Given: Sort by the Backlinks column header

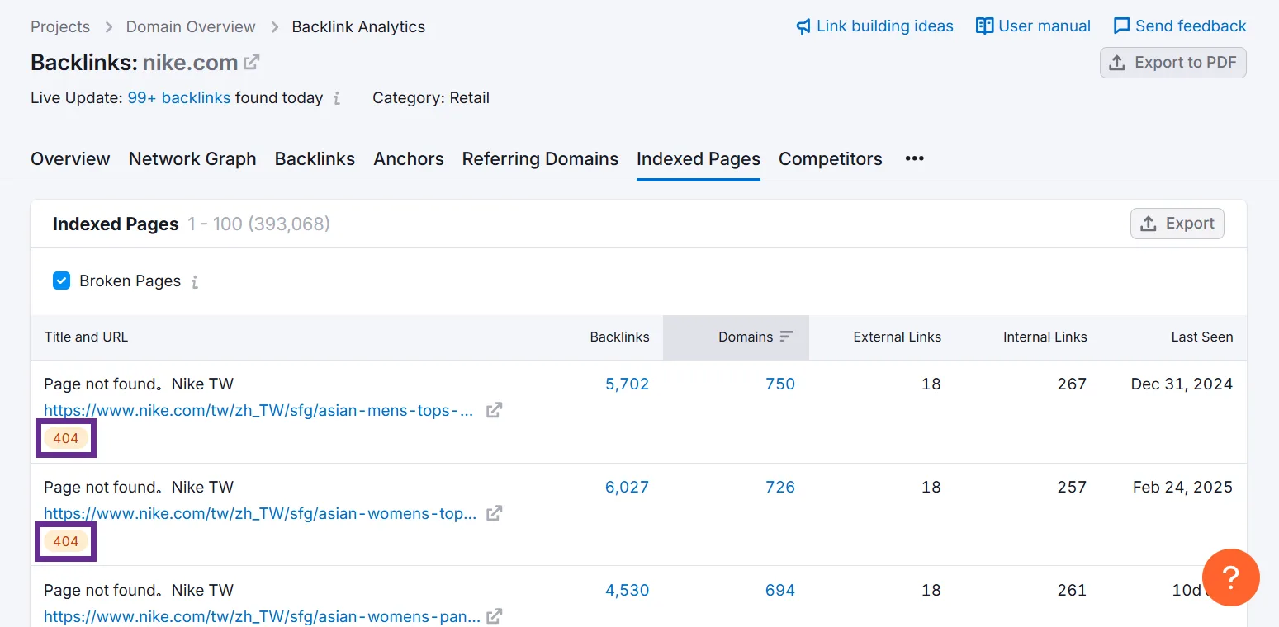Looking at the screenshot, I should 619,337.
